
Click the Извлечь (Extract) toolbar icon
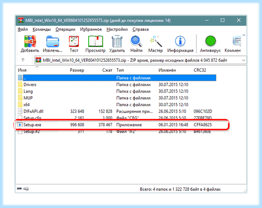(x=53, y=41)
